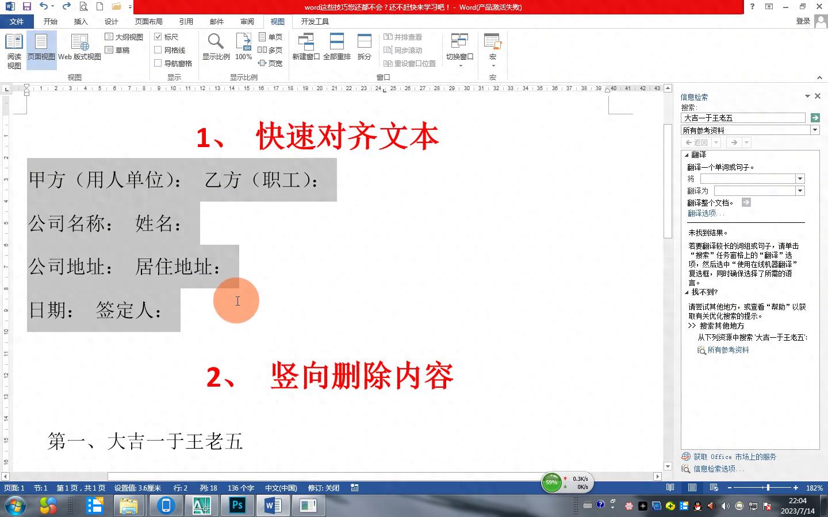This screenshot has height=517, width=828.
Task: Open the 所有参考资料 source dropdown
Action: point(815,130)
